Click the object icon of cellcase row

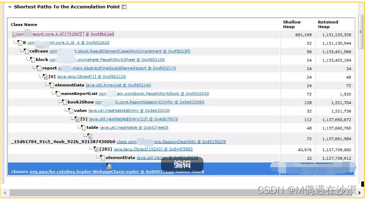tap(26, 51)
